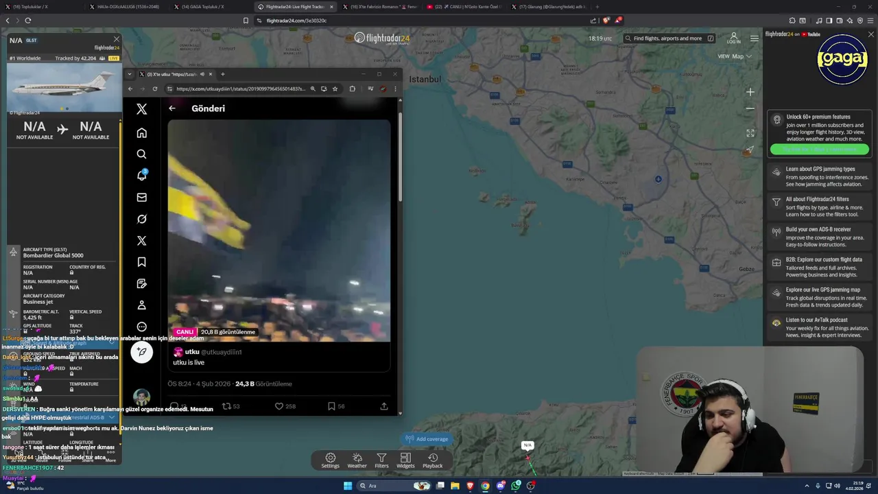
Task: Close the Flightradar24 YouTube promo panel
Action: (871, 34)
